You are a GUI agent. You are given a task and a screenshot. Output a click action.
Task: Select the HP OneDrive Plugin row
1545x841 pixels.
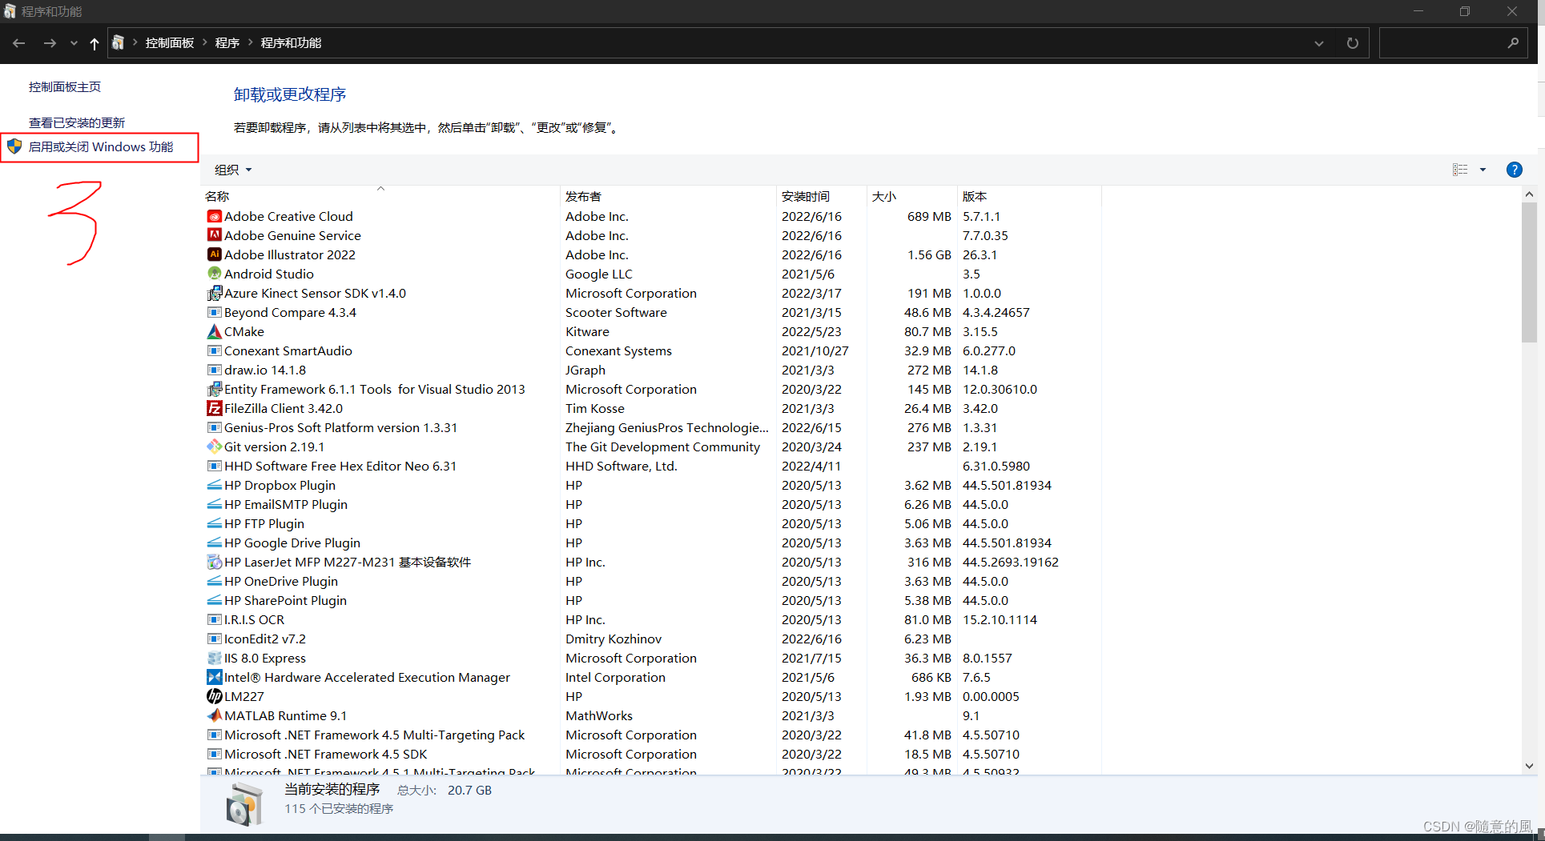coord(651,581)
